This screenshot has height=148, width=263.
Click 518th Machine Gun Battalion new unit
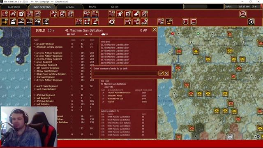click(x=115, y=63)
